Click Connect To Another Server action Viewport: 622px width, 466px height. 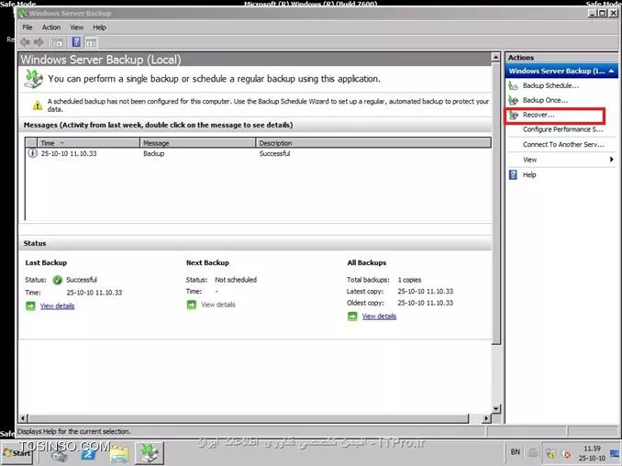(x=563, y=144)
